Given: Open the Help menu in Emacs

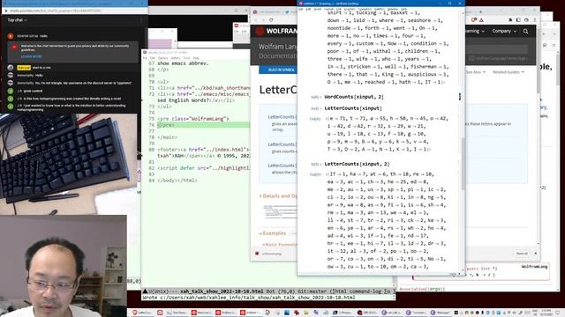Looking at the screenshot, I should (x=196, y=58).
